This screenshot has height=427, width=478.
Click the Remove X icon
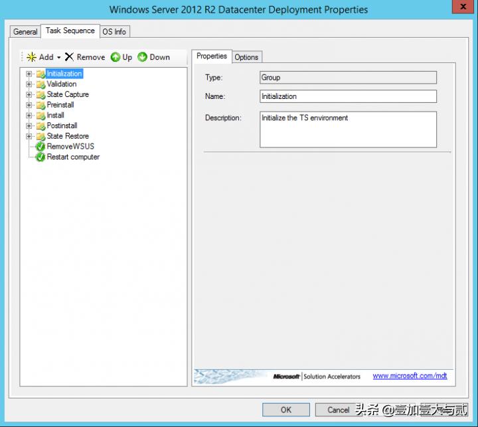tap(69, 56)
